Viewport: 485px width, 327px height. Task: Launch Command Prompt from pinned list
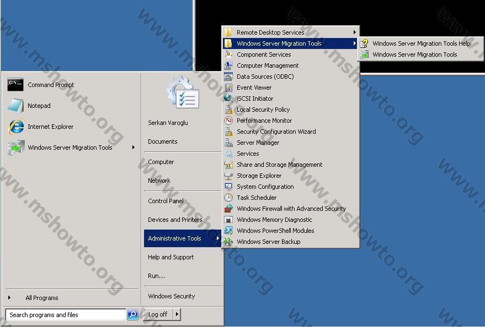point(71,85)
